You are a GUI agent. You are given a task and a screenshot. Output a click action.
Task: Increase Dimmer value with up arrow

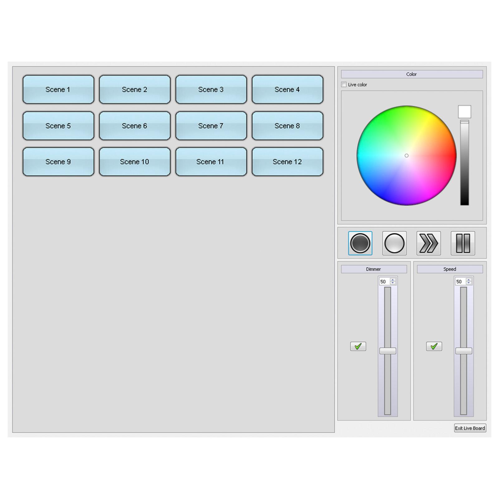tap(393, 280)
